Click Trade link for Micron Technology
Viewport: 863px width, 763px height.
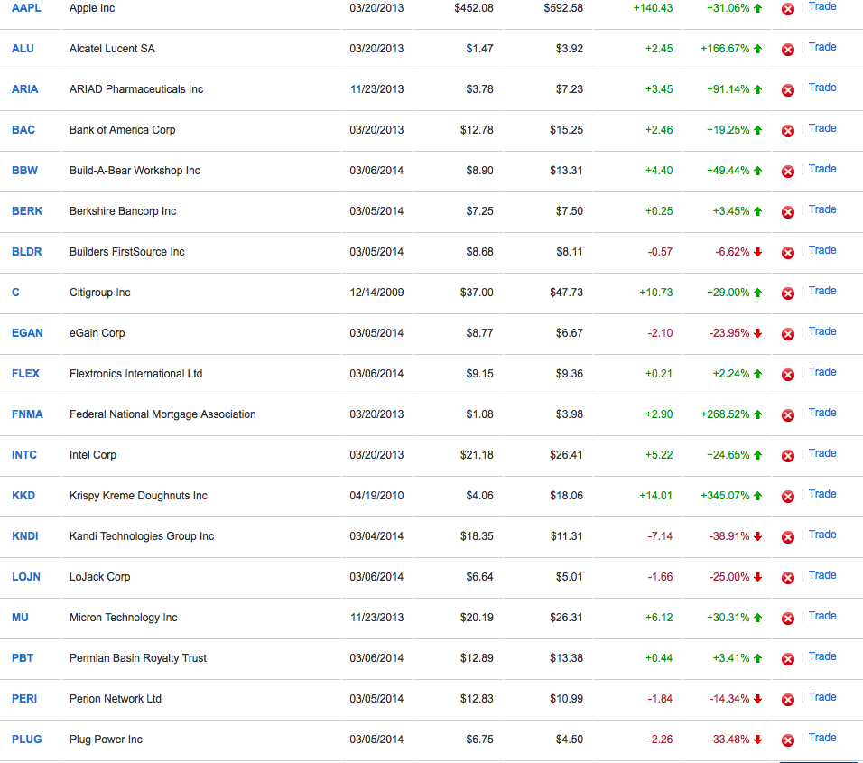(822, 616)
